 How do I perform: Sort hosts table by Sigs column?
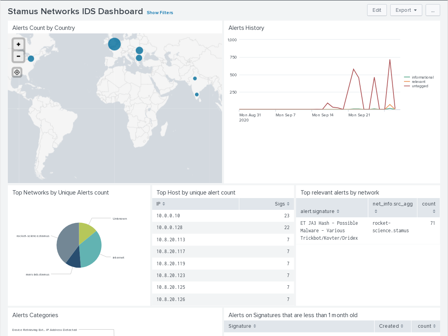coord(282,204)
